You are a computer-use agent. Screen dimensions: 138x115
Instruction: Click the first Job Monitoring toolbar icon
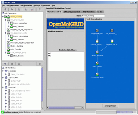(5, 64)
